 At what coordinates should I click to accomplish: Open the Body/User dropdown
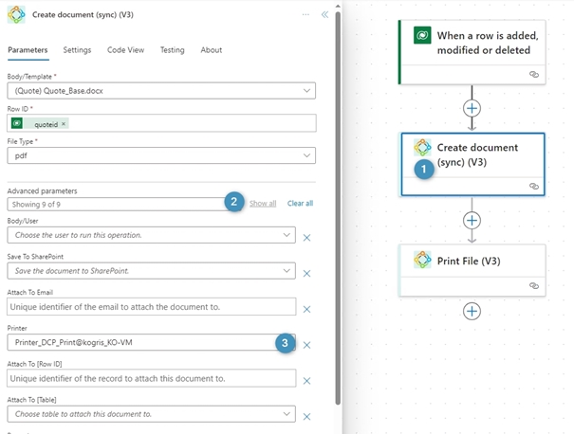tap(151, 235)
